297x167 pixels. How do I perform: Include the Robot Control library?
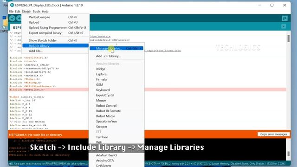pyautogui.click(x=116, y=106)
